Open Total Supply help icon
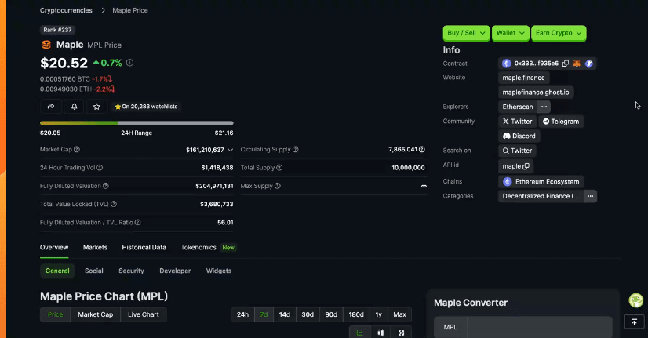This screenshot has width=648, height=338. (x=279, y=168)
